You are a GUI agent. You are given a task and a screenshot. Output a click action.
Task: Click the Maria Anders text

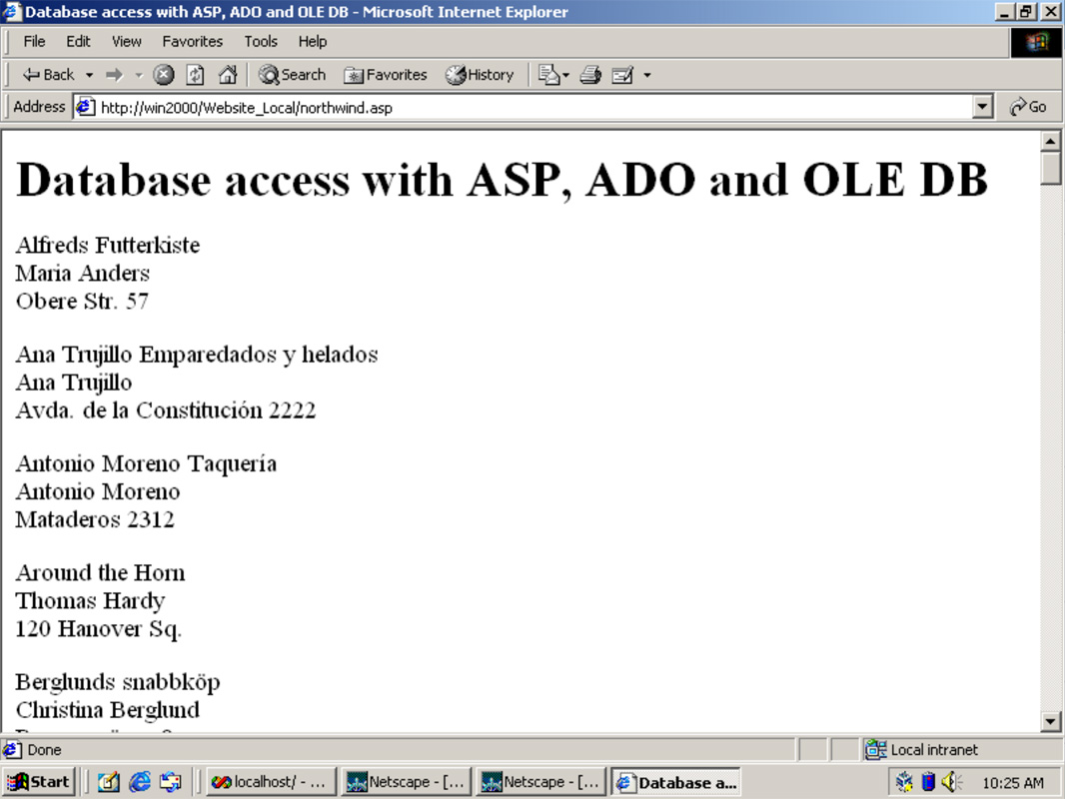click(x=83, y=273)
